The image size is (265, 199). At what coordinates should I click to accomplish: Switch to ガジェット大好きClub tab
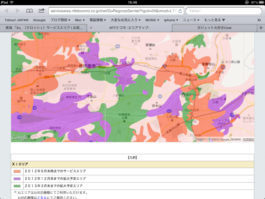[x=214, y=28]
